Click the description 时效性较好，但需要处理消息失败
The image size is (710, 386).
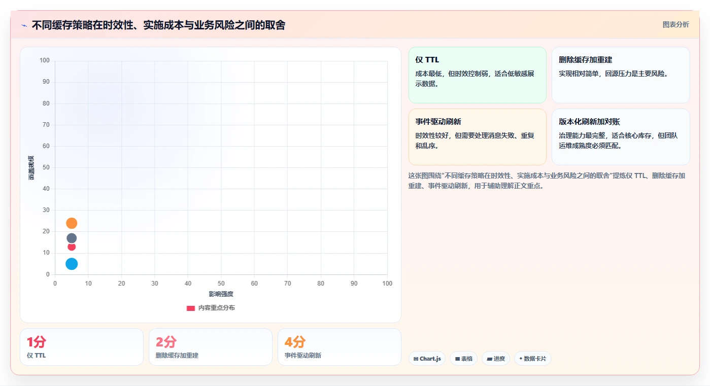pyautogui.click(x=475, y=141)
